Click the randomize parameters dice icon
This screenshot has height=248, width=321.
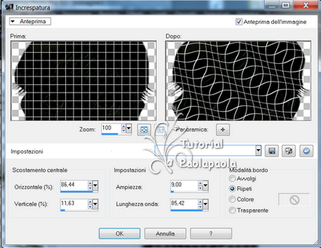289,151
